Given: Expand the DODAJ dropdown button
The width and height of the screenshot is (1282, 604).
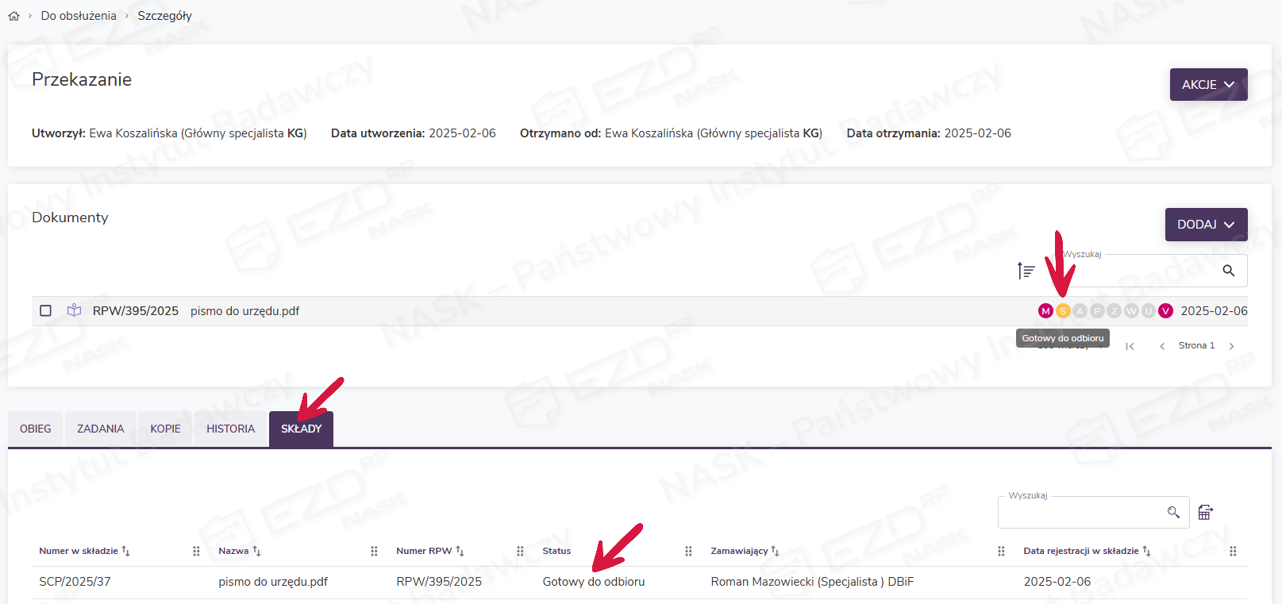Looking at the screenshot, I should (1206, 225).
